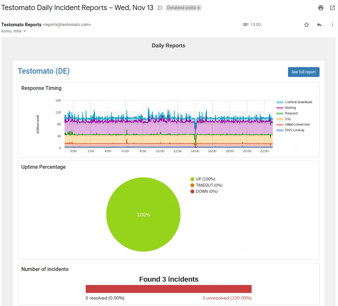Open the more options three-dot icon
Viewport: 338px width, 306px height.
tap(332, 24)
